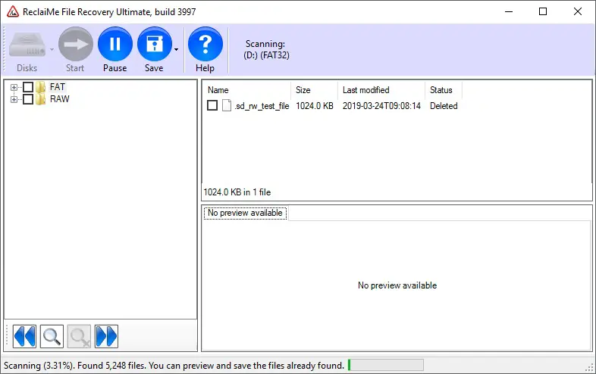Close the ReclaiMe window
The height and width of the screenshot is (374, 596).
(578, 11)
